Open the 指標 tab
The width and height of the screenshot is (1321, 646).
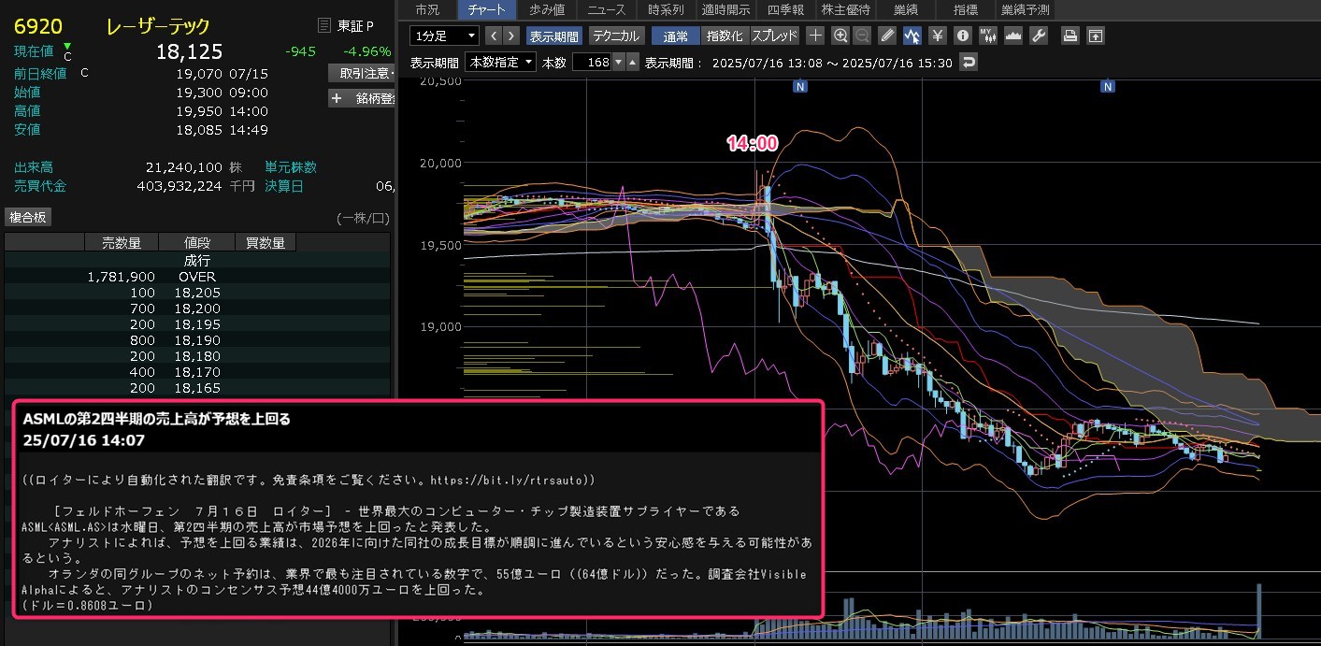pyautogui.click(x=965, y=10)
